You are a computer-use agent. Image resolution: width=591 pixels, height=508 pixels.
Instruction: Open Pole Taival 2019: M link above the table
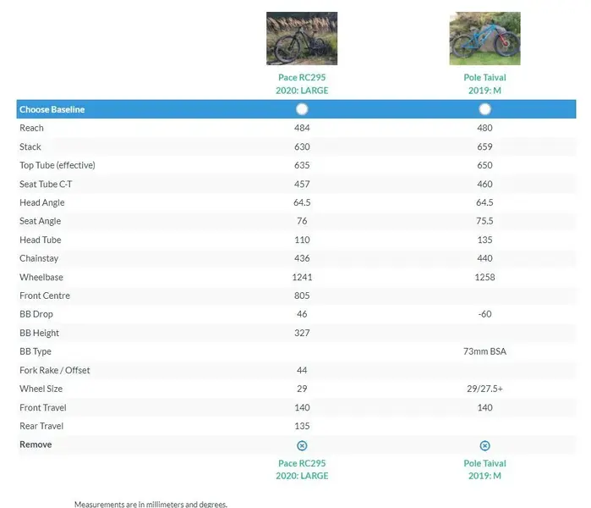click(484, 84)
